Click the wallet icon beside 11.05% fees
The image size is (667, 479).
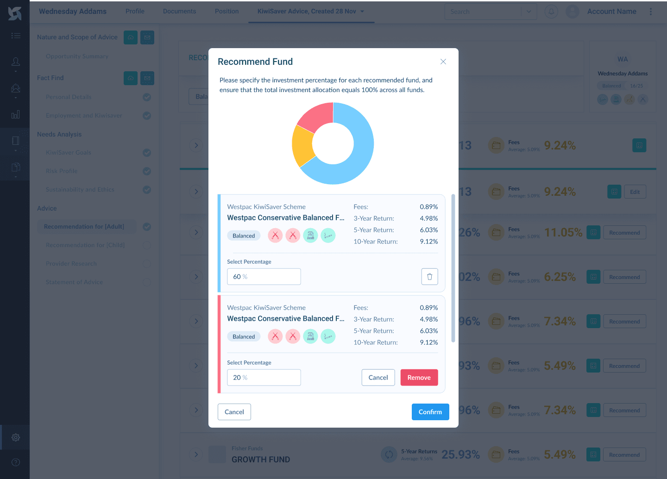click(x=496, y=232)
